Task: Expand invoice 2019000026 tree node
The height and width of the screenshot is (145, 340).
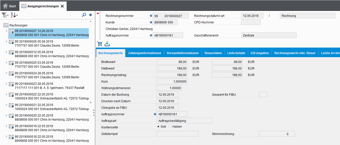Action: pyautogui.click(x=7, y=41)
